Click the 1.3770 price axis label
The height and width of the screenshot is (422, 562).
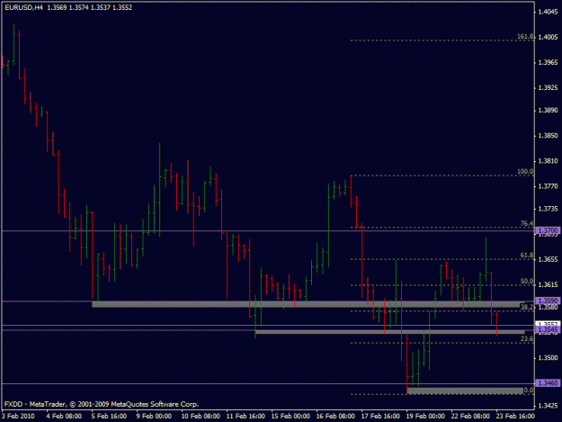(548, 186)
